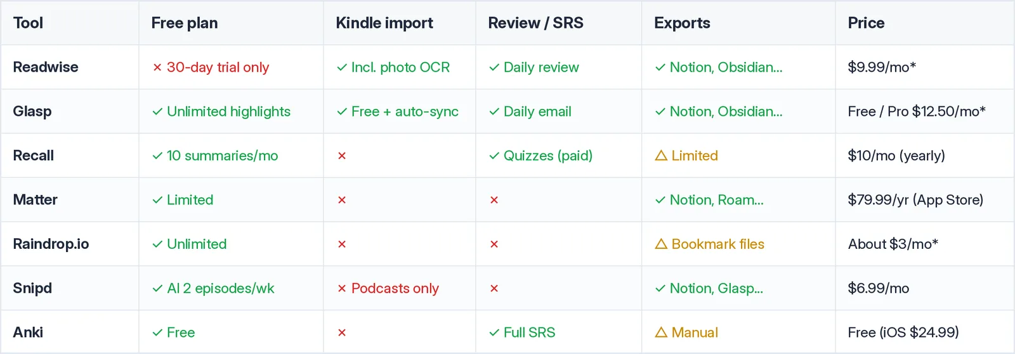Select the Price column header
This screenshot has width=1015, height=354.
[x=866, y=23]
